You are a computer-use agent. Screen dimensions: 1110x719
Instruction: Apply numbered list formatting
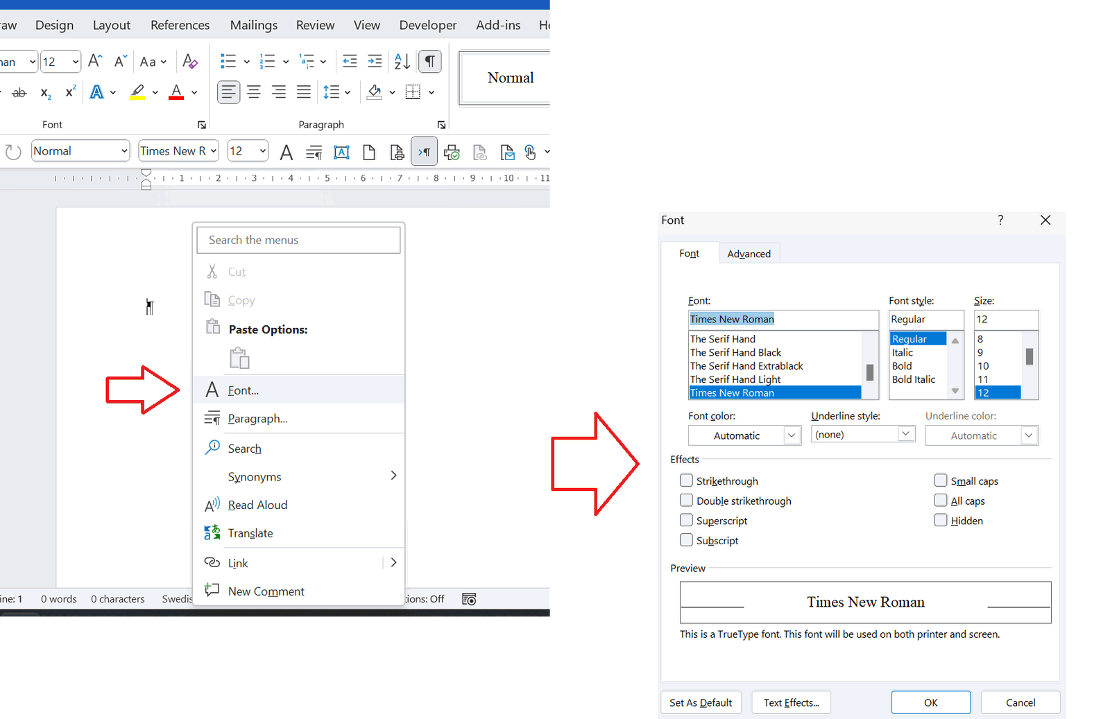[267, 62]
